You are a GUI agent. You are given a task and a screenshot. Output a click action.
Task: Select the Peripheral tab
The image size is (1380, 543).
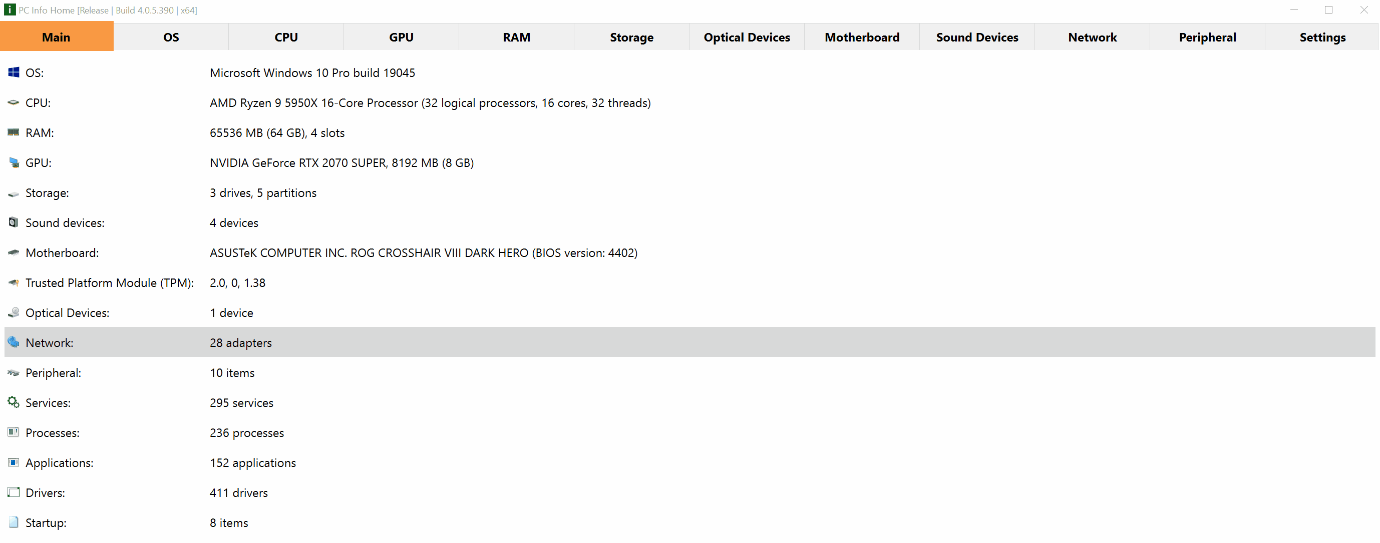point(1208,37)
